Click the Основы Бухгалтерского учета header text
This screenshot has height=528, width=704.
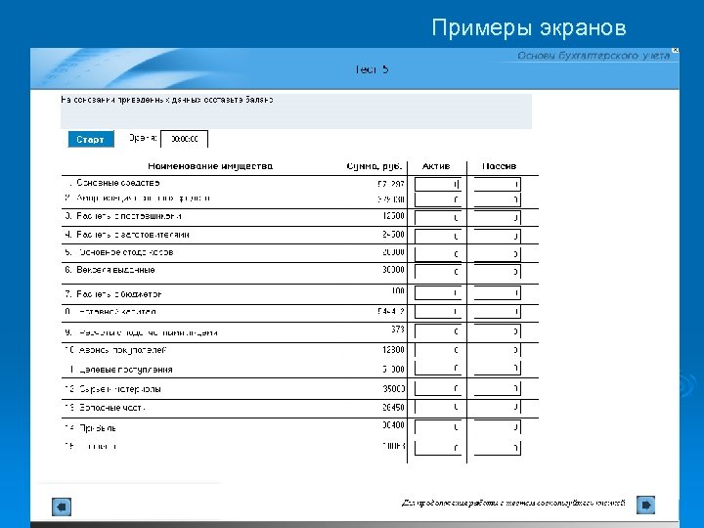(x=594, y=55)
